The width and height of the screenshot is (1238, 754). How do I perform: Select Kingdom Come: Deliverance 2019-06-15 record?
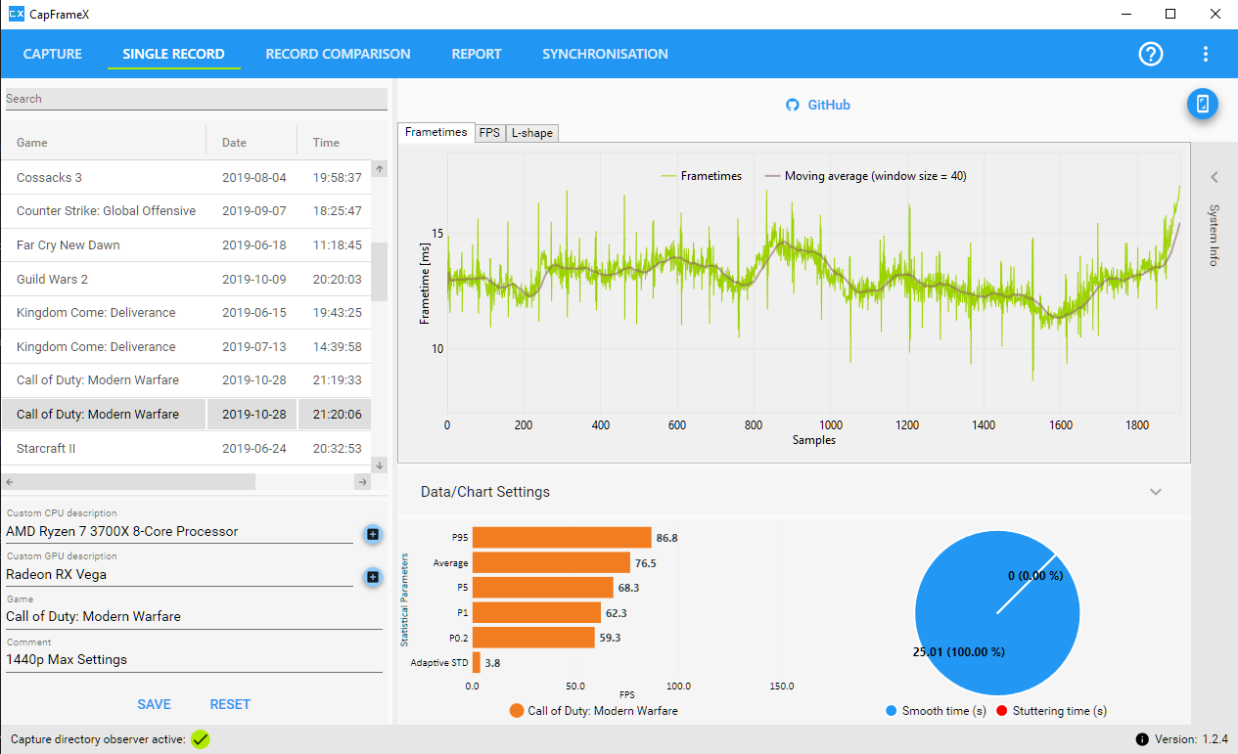point(186,313)
